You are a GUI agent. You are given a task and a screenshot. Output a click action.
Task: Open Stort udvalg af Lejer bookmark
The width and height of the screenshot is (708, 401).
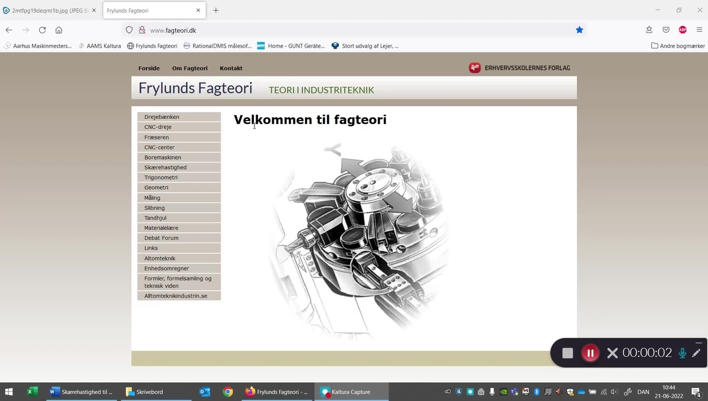(365, 46)
